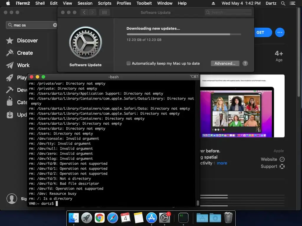Open Launchpad from the Dock
Viewport: 302px width, 226px height.
(x=87, y=218)
